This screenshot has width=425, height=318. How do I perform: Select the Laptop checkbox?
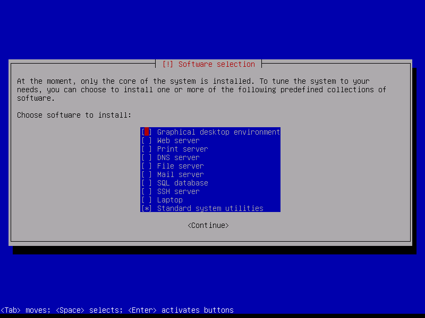point(147,200)
